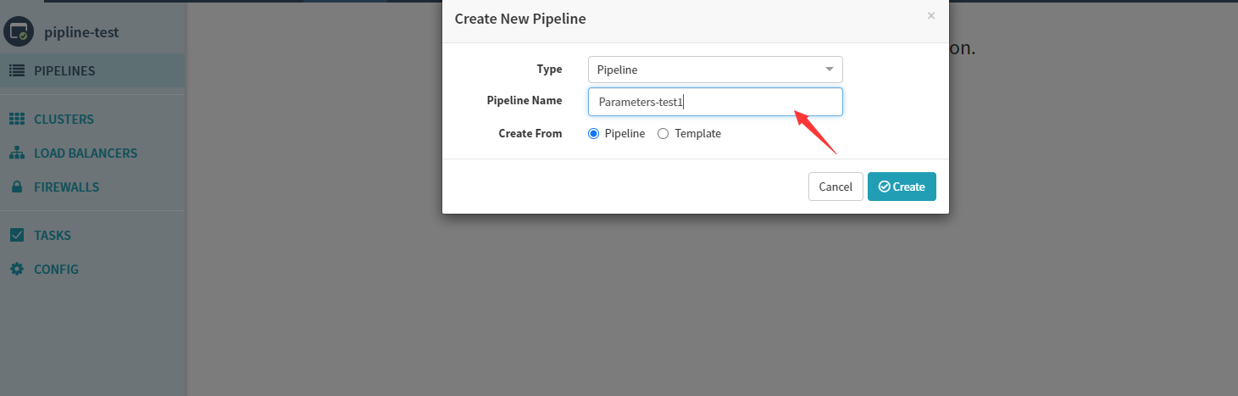Focus the Pipeline Name input field
The image size is (1238, 396).
click(x=714, y=102)
